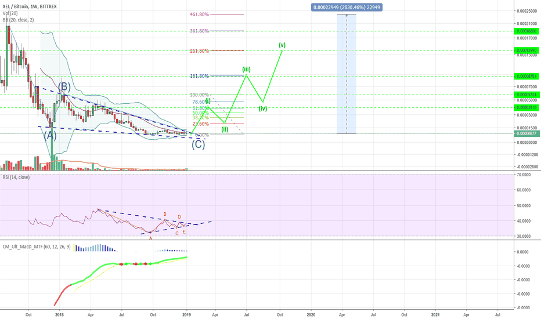This screenshot has width=541, height=319.
Task: Click the 0.00018806 green price tag
Action: click(526, 31)
